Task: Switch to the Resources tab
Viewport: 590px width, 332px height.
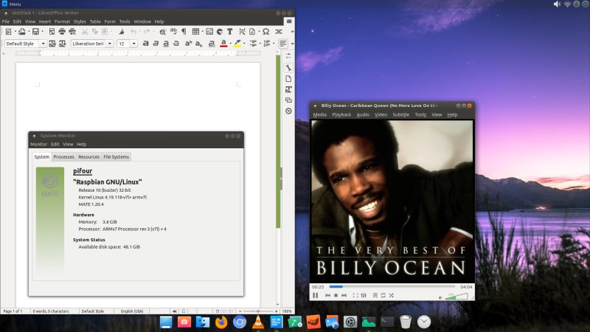Action: 88,156
